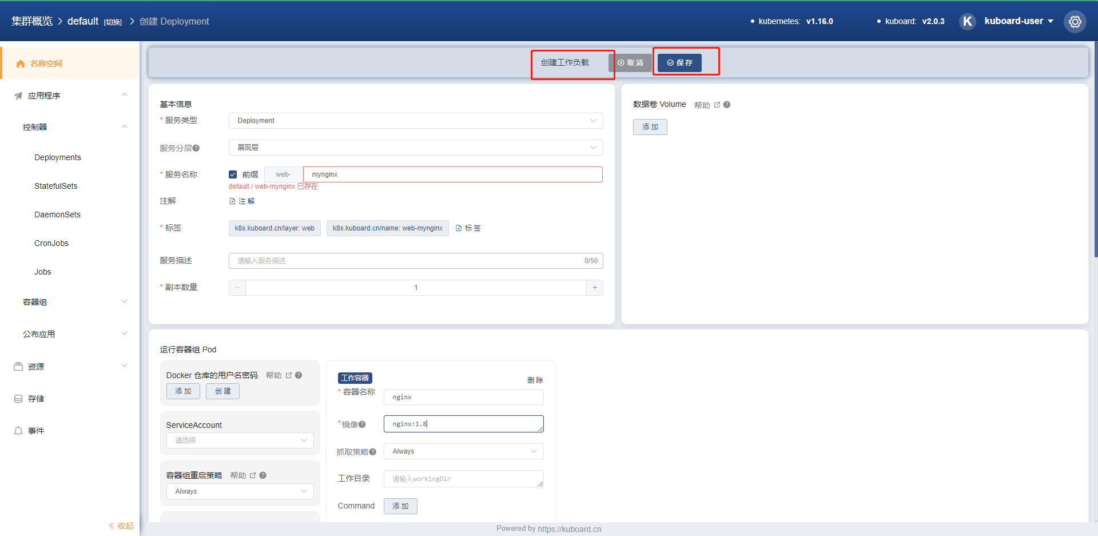Screen dimensions: 1098x536
Task: Click the Docker 仓库 help question icon
Action: [x=299, y=375]
